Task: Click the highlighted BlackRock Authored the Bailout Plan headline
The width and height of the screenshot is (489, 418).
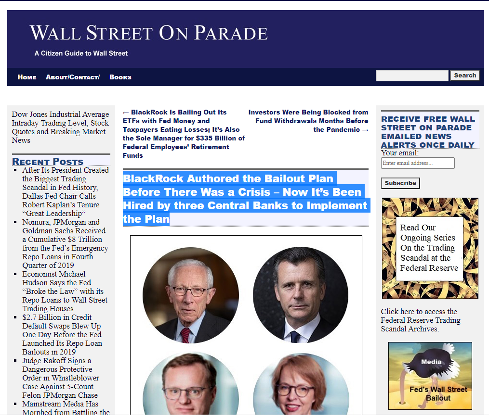Action: (245, 198)
